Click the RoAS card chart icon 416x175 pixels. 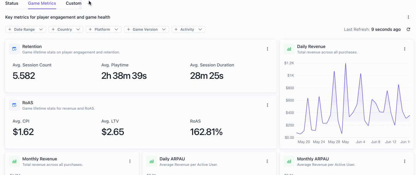point(14,105)
